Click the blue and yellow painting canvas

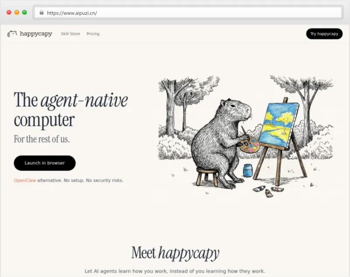[280, 125]
